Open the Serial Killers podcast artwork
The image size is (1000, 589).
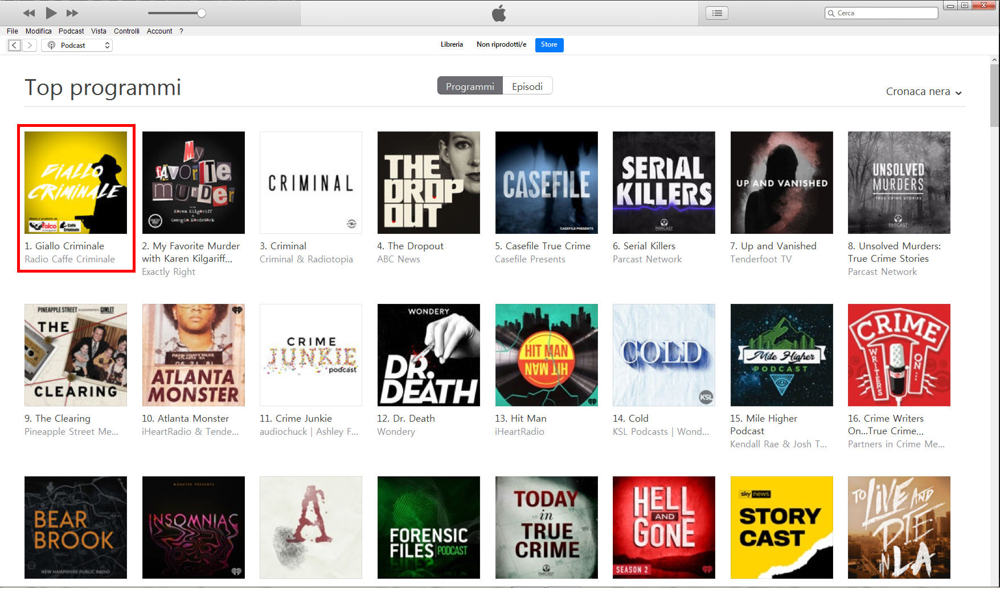pos(664,183)
